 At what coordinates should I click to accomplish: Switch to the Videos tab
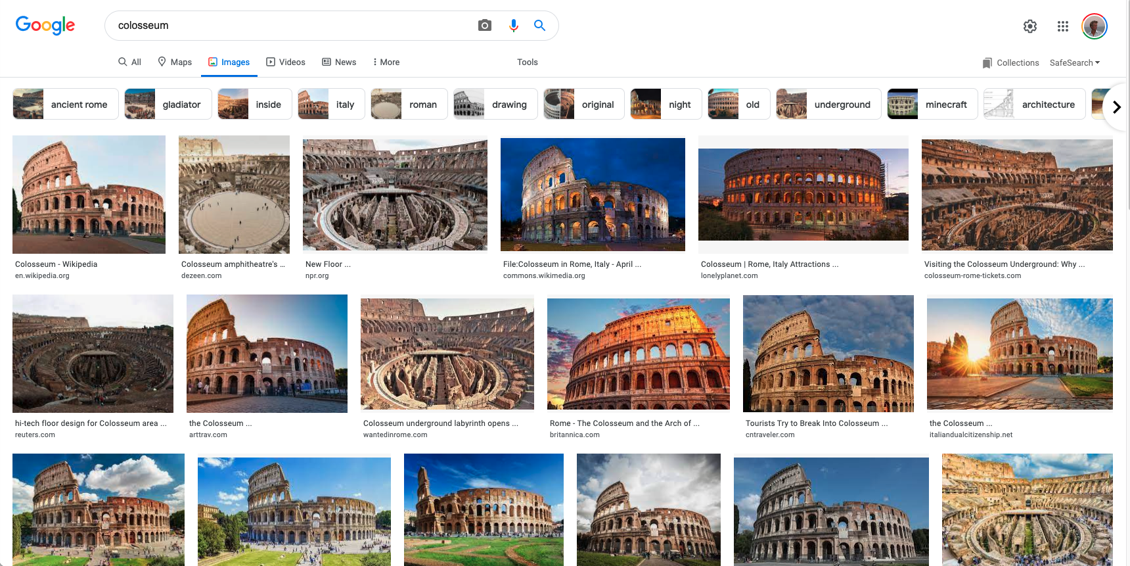pyautogui.click(x=286, y=62)
